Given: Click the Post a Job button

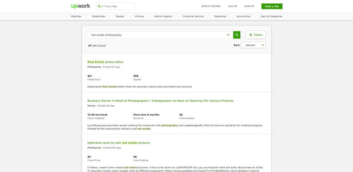Looking at the screenshot, I should coord(272,6).
